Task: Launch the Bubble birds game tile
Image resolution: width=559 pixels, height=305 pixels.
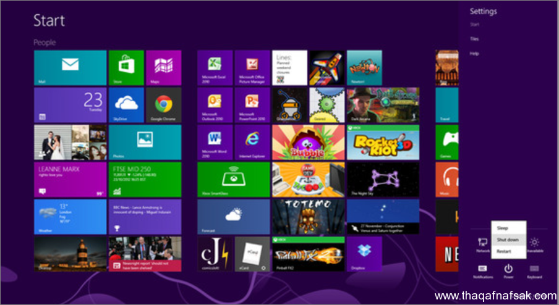Action: 309,143
